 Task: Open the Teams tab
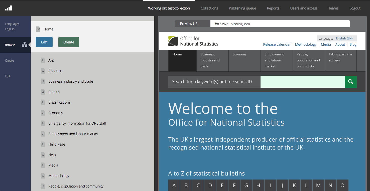point(333,8)
